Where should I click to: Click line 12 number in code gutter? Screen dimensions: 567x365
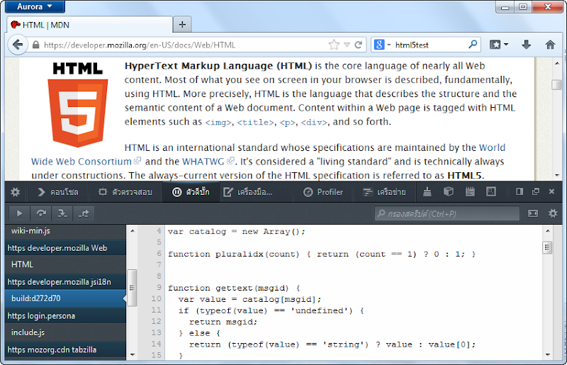click(156, 321)
